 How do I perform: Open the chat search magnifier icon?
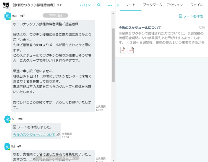[x=99, y=5]
